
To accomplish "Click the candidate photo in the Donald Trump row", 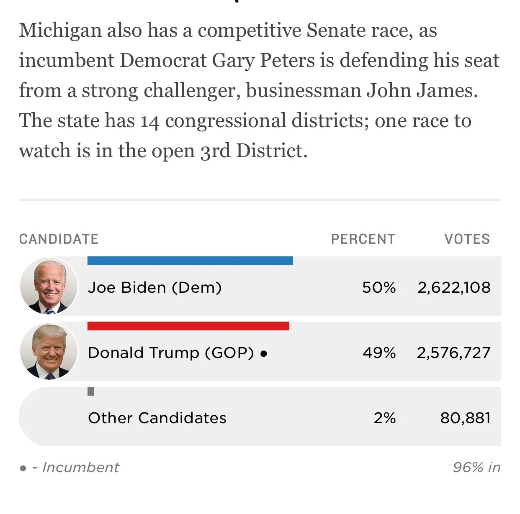I will click(49, 352).
